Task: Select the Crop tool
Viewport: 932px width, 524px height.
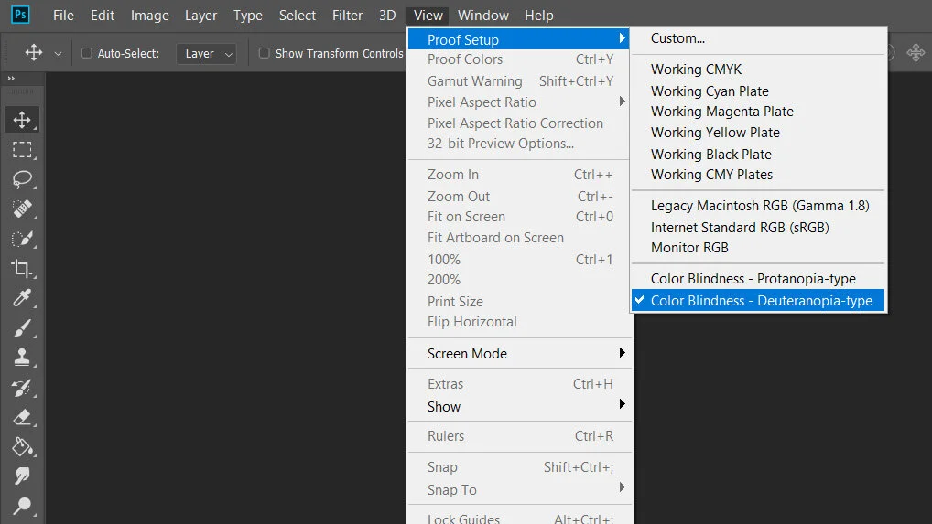Action: pos(22,268)
